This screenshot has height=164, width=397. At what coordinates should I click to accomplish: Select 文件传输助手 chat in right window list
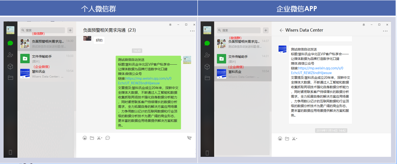tap(243, 59)
